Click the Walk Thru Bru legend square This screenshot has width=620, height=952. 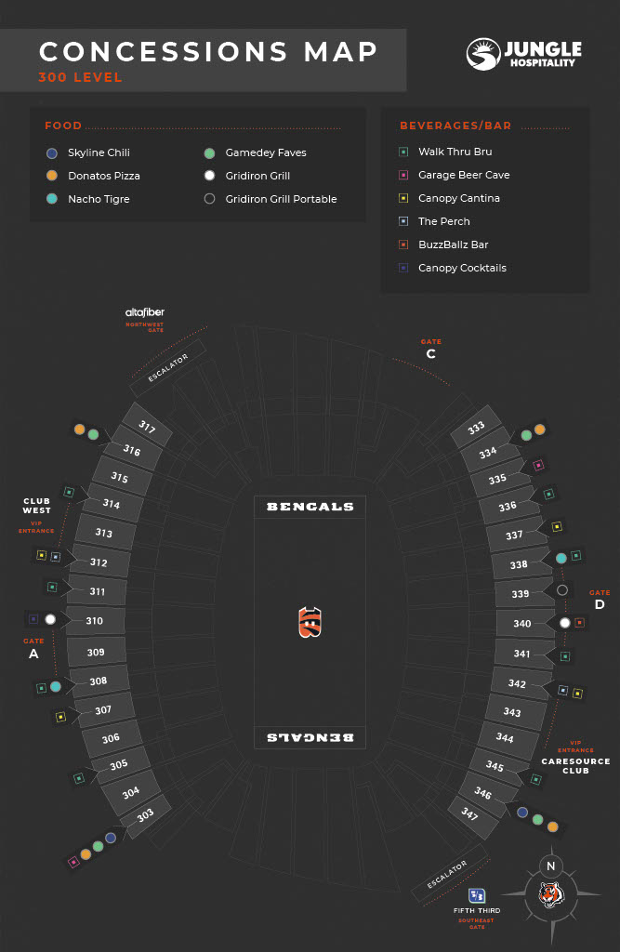click(x=402, y=152)
